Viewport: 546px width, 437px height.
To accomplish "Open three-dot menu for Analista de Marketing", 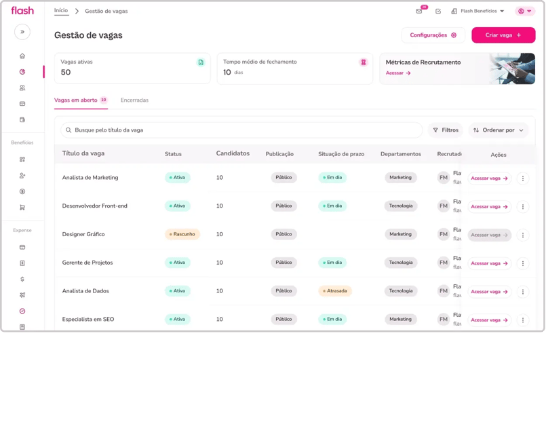I will tap(523, 178).
